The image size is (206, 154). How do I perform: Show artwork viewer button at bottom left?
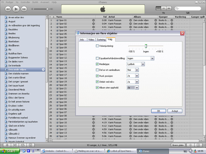30,145
